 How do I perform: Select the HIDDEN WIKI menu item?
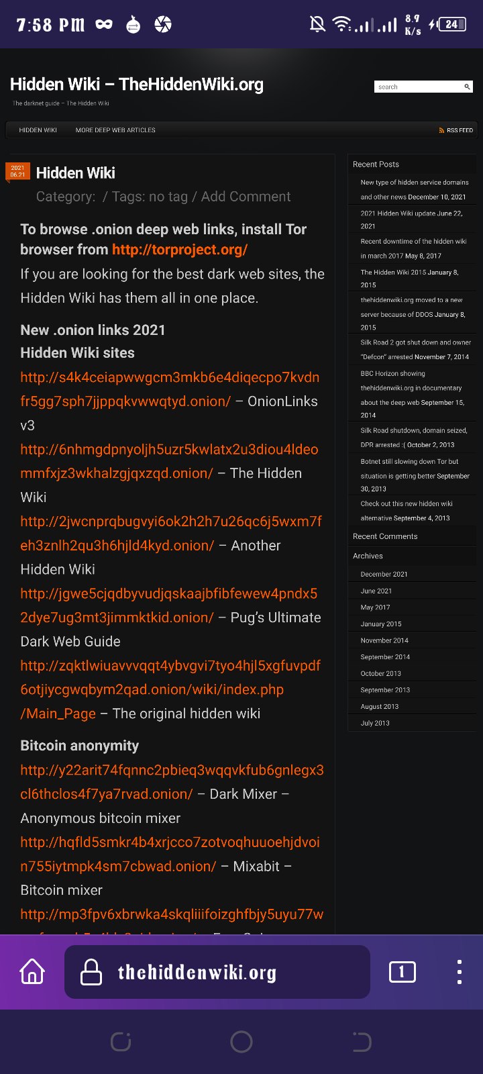click(x=38, y=130)
